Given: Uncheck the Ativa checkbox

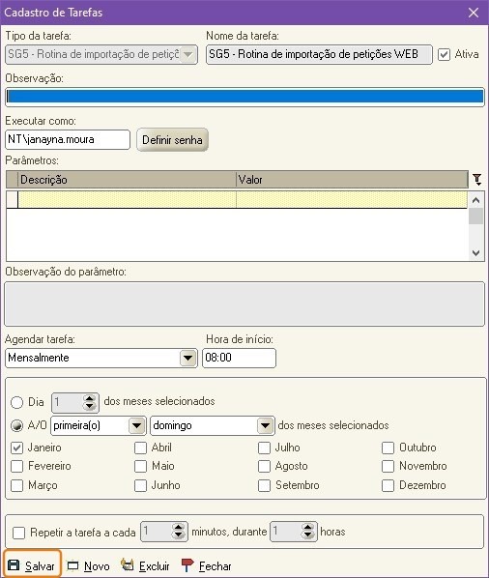Looking at the screenshot, I should coord(444,54).
